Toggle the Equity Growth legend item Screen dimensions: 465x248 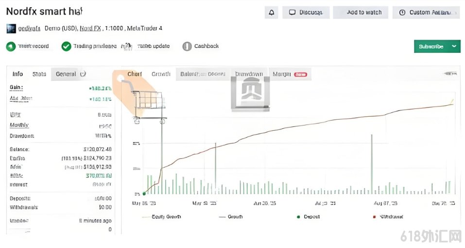pyautogui.click(x=162, y=217)
